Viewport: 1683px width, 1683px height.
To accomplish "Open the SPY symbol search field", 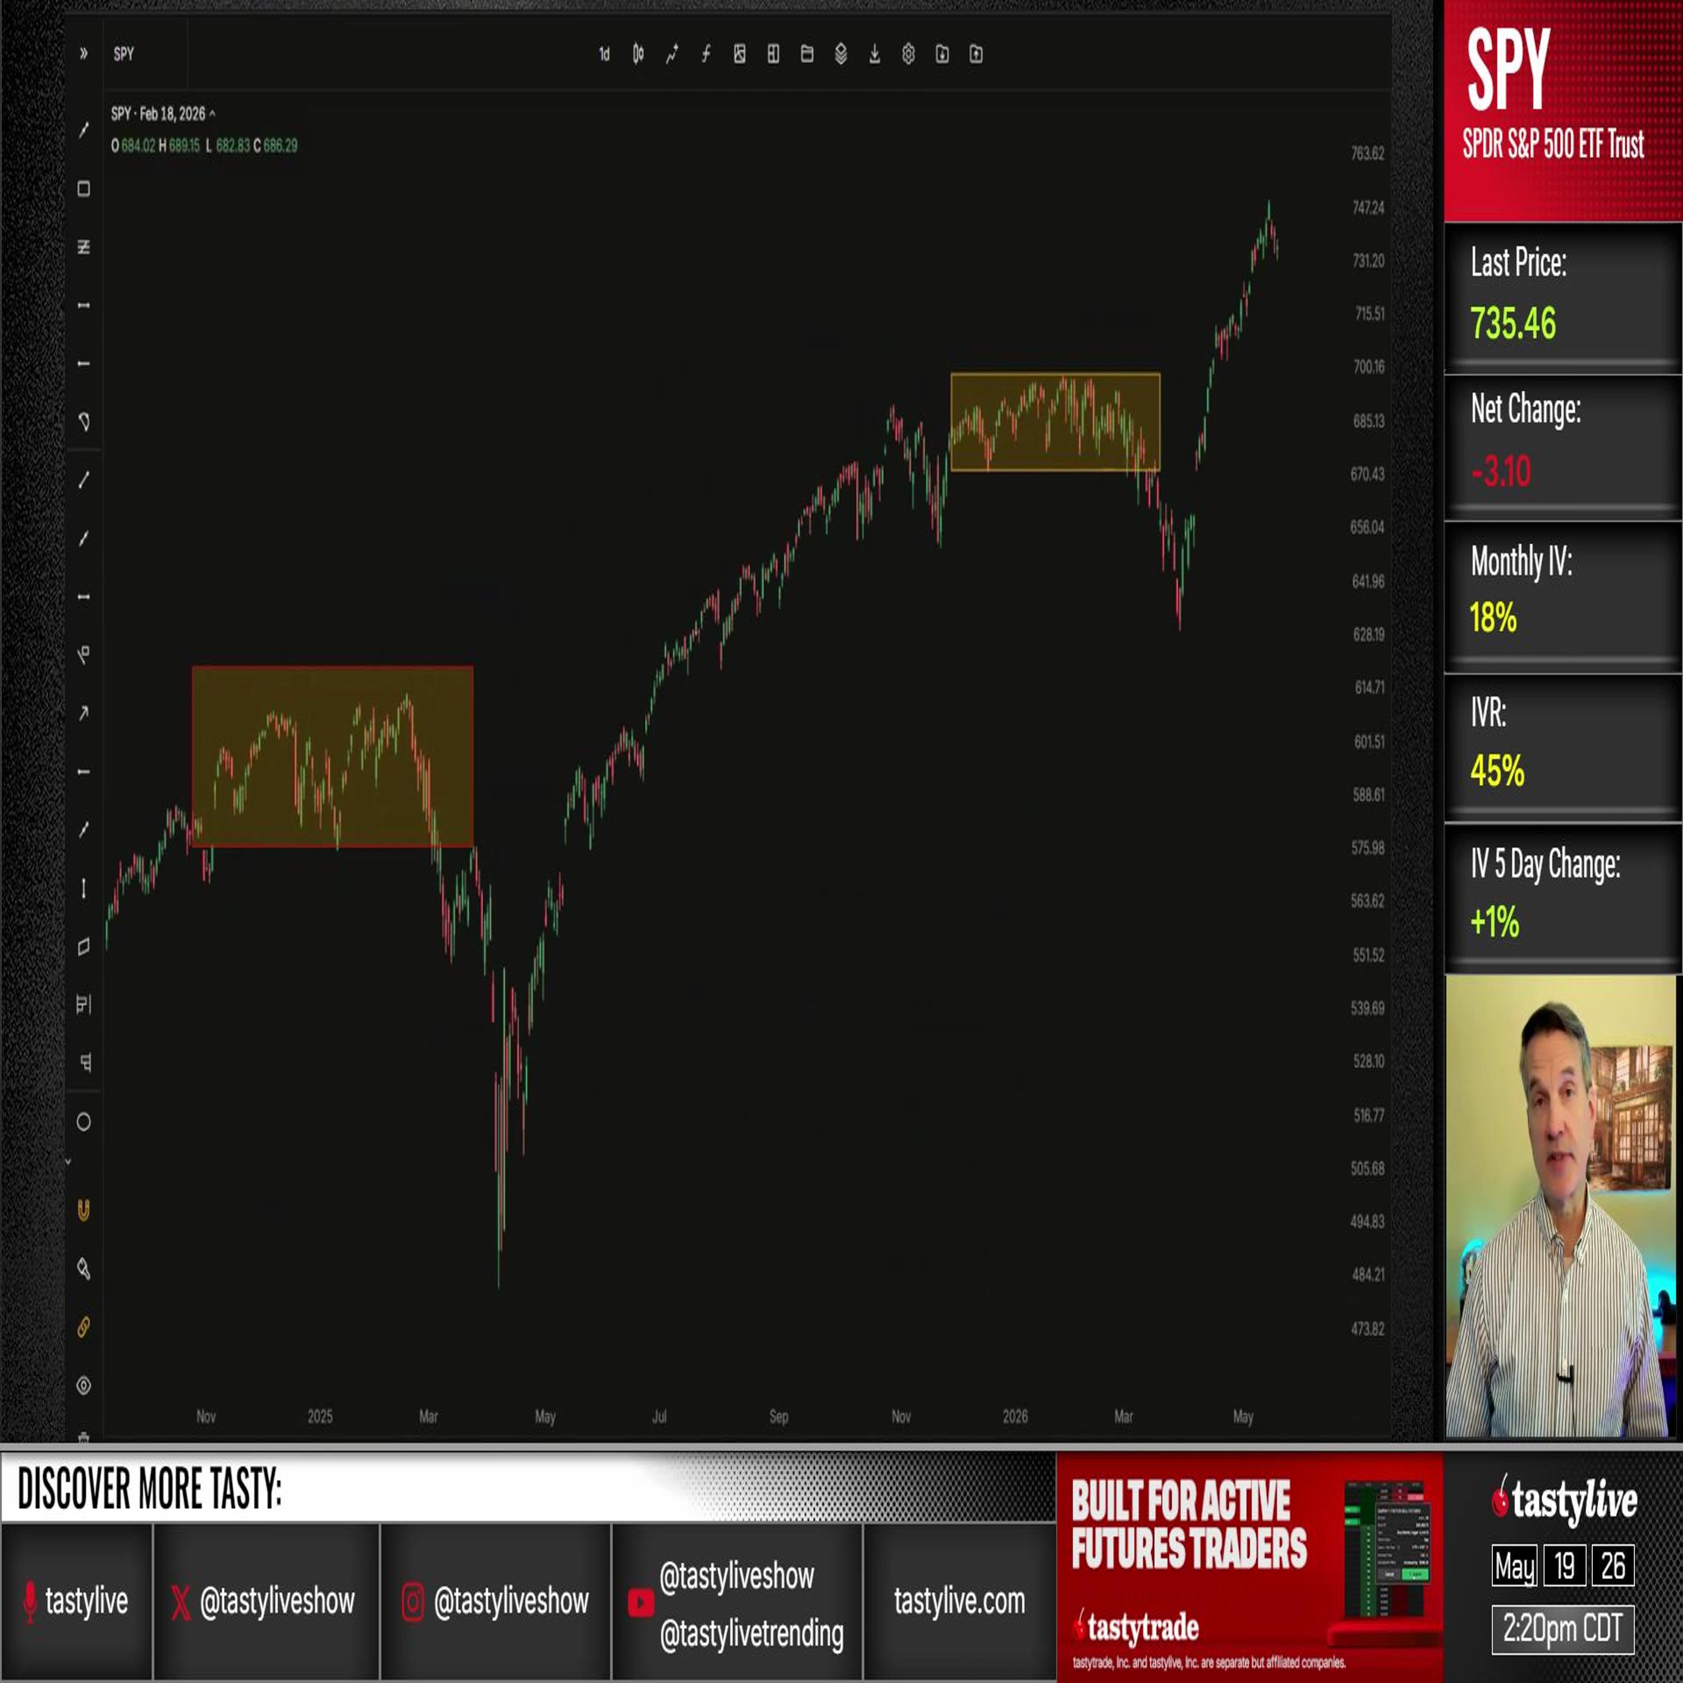I will 125,54.
